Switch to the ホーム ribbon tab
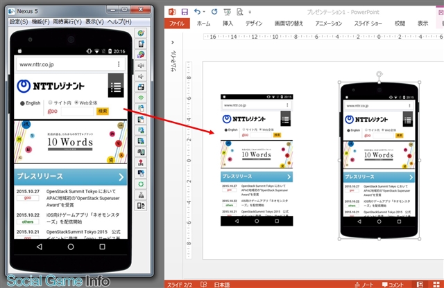 [203, 24]
